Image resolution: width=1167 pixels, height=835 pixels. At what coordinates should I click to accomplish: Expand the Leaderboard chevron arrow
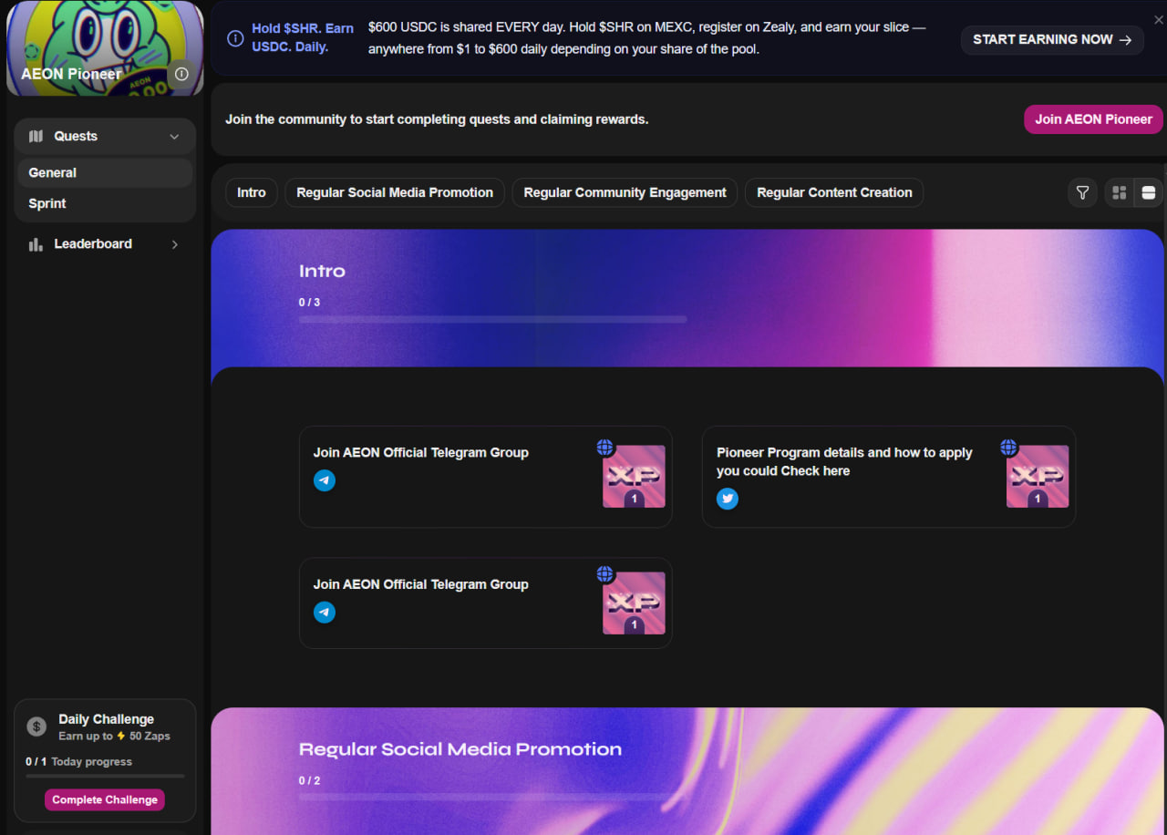tap(175, 244)
